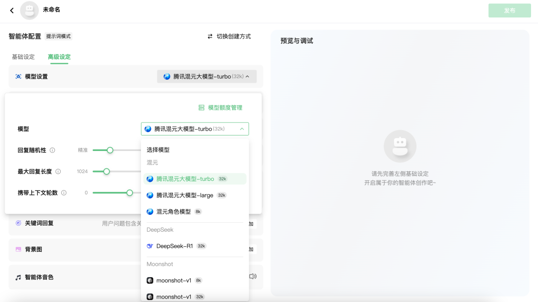Click the 背景图 picture icon
The width and height of the screenshot is (538, 302).
pyautogui.click(x=18, y=249)
